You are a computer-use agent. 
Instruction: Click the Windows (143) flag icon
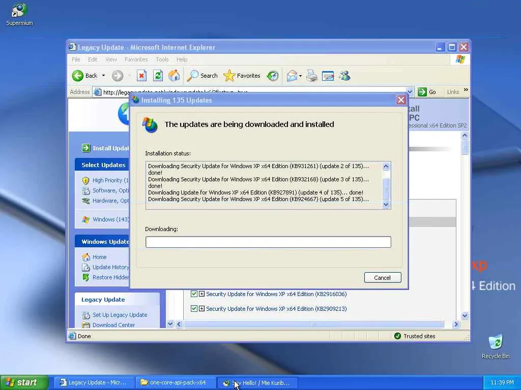click(x=85, y=219)
